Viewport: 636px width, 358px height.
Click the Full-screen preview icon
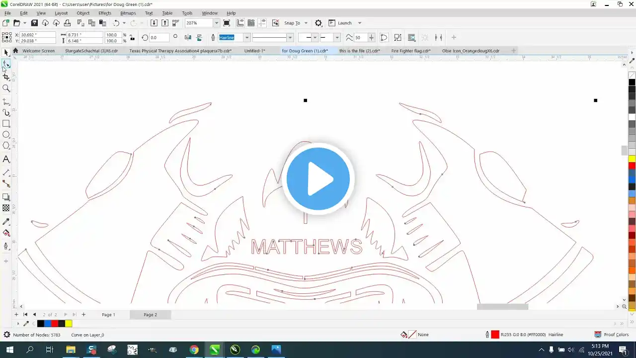pos(227,23)
